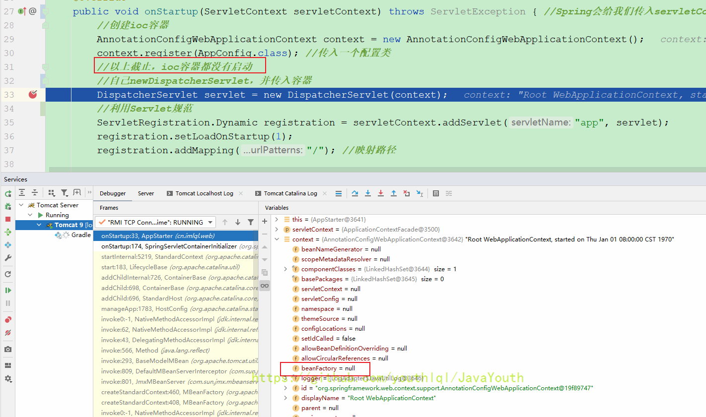This screenshot has height=417, width=706.
Task: Toggle breakpoint on line 33 gutter
Action: click(x=33, y=94)
